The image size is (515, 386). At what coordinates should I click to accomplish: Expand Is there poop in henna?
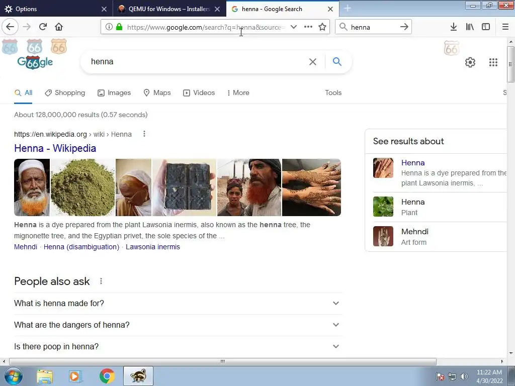coord(178,347)
